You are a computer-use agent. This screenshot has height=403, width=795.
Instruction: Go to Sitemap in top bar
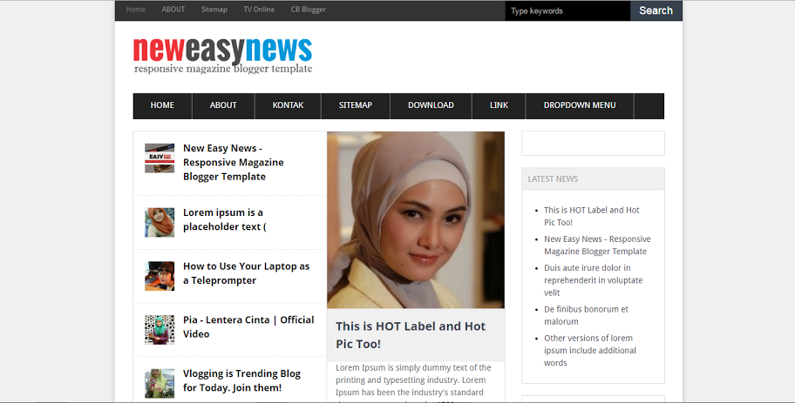click(x=214, y=10)
